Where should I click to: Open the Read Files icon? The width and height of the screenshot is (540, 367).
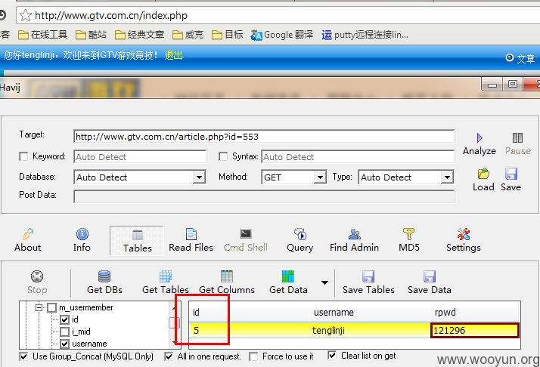click(191, 234)
